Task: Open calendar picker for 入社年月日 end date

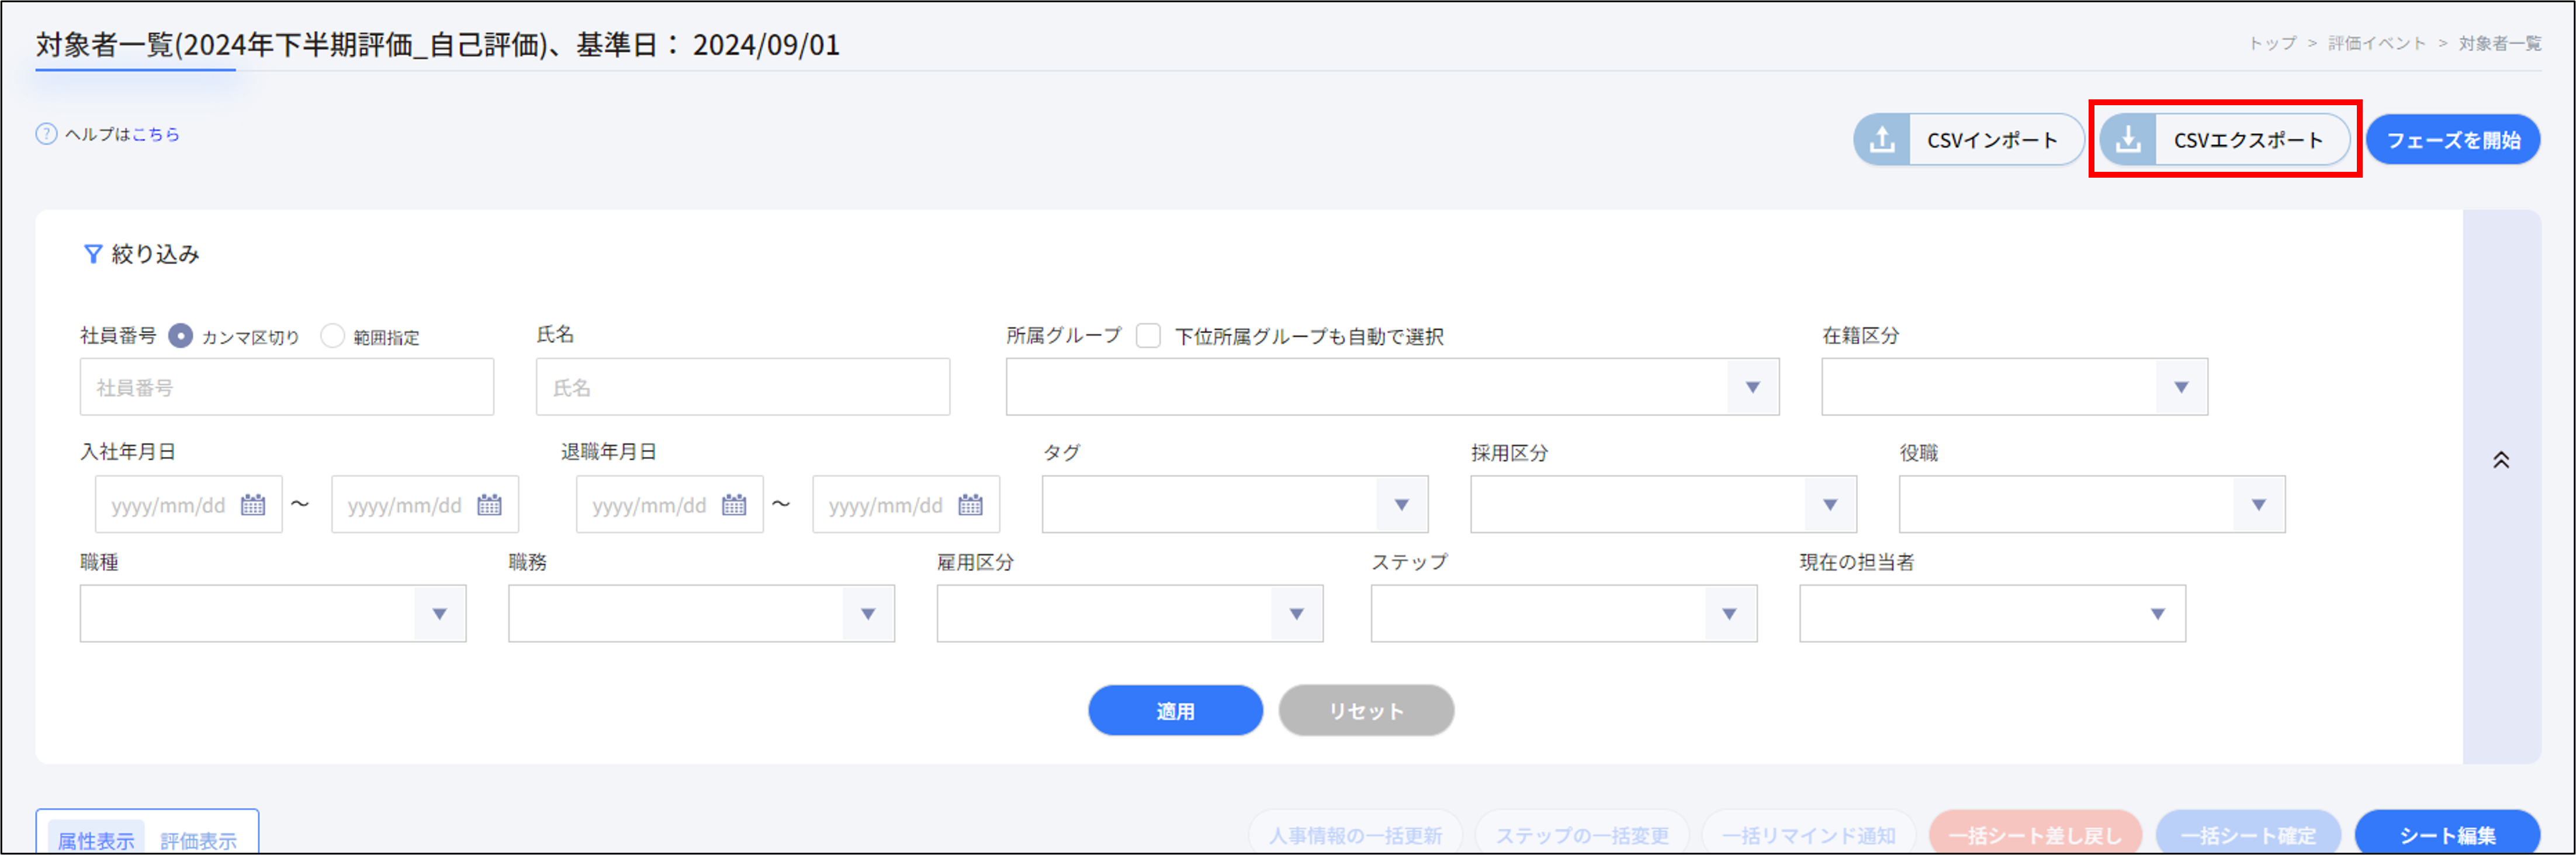Action: click(490, 505)
